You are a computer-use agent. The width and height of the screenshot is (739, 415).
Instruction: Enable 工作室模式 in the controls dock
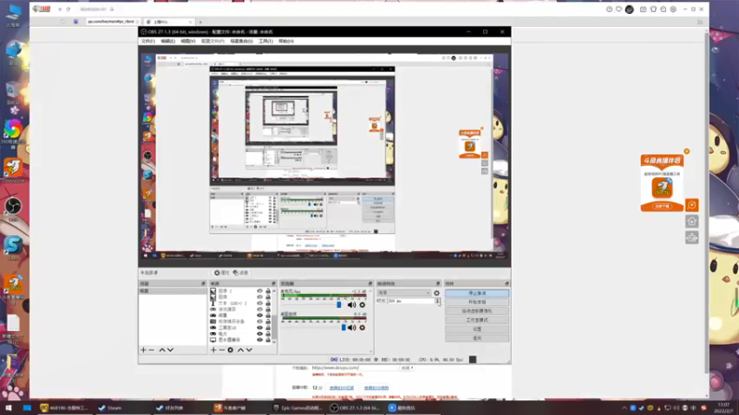click(477, 320)
